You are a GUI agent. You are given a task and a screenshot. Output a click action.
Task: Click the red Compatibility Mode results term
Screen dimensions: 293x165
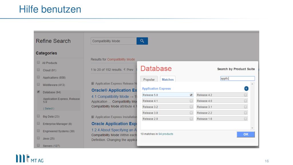coord(121,59)
